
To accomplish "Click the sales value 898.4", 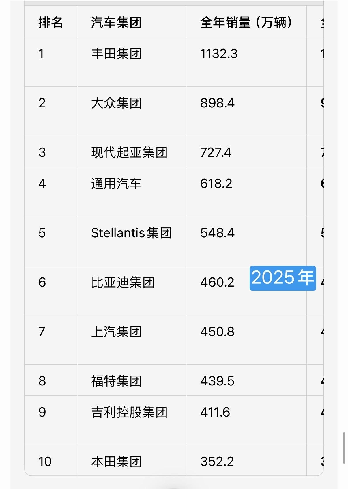I will pyautogui.click(x=218, y=103).
